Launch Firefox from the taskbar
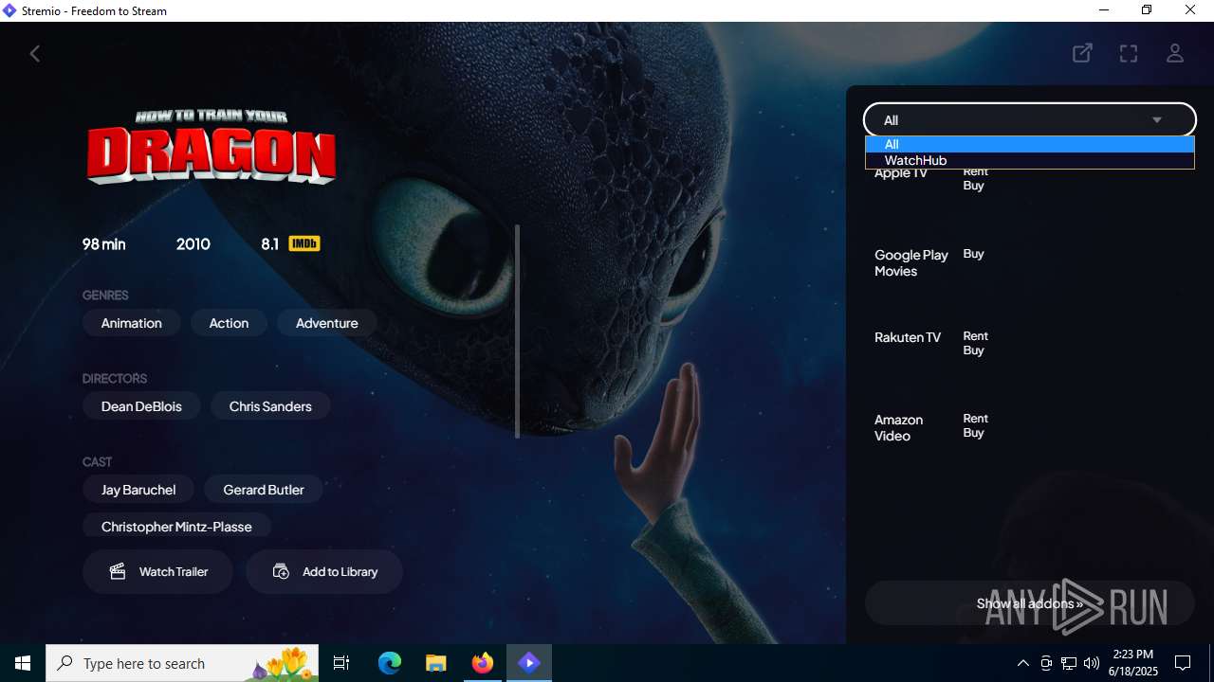 (483, 663)
